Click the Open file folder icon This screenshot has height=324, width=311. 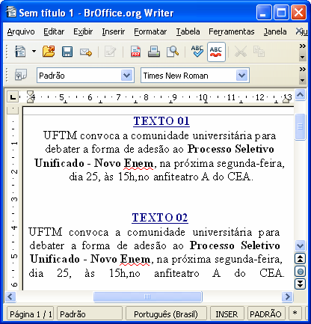tap(49, 52)
